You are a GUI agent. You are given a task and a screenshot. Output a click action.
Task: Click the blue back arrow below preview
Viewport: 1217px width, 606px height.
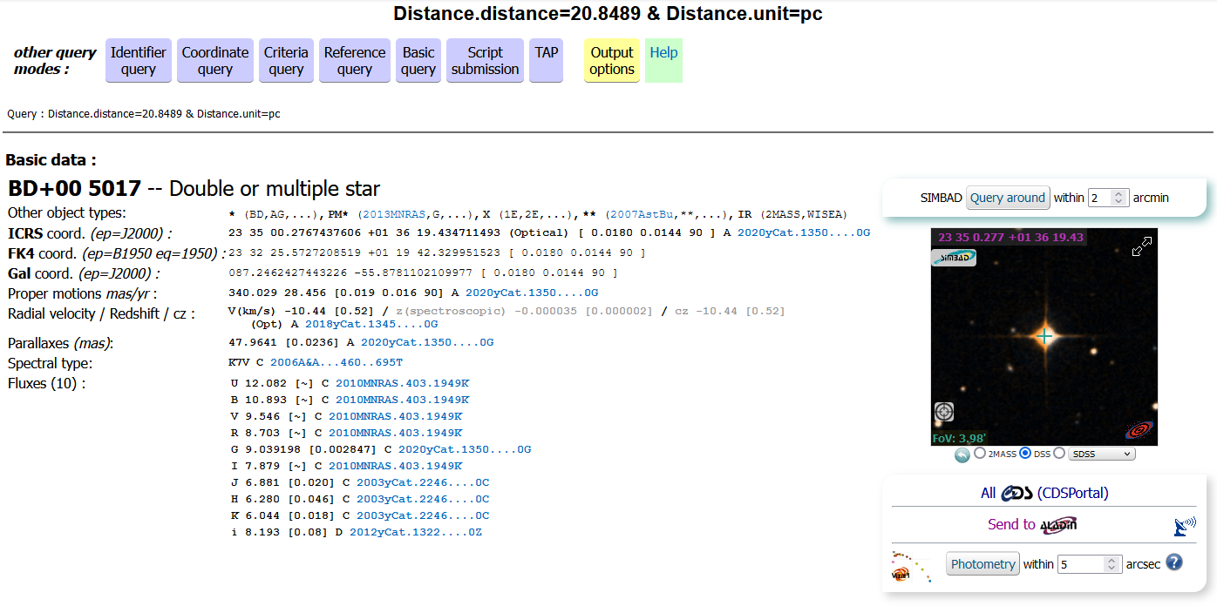pyautogui.click(x=962, y=454)
